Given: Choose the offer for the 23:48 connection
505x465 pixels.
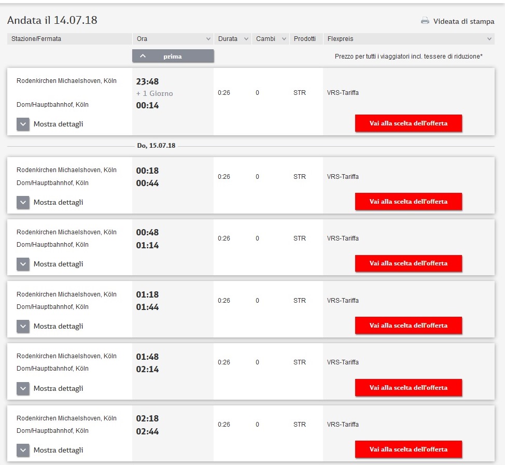Looking at the screenshot, I should tap(408, 123).
